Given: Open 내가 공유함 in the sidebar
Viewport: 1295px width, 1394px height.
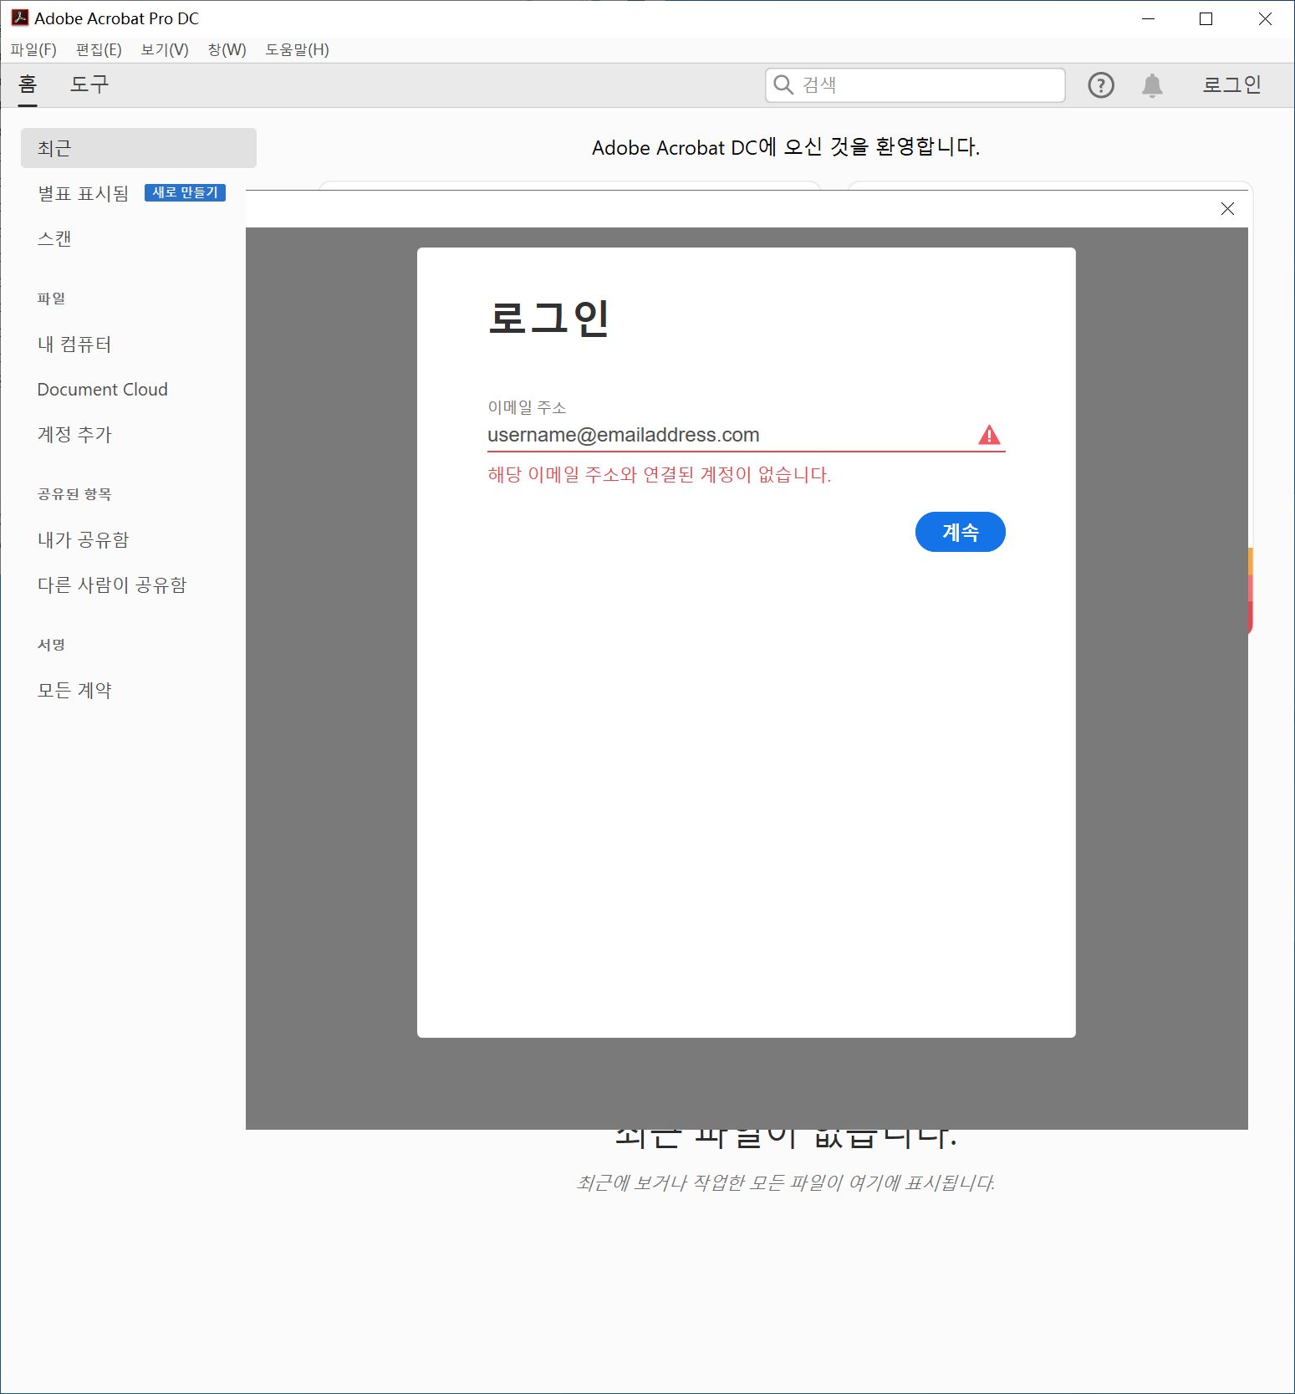Looking at the screenshot, I should [x=83, y=539].
